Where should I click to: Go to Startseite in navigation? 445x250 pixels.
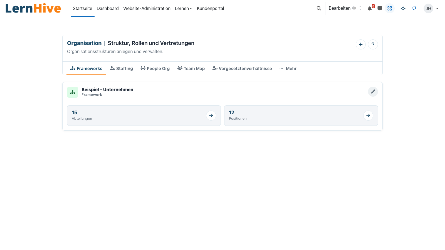(83, 8)
